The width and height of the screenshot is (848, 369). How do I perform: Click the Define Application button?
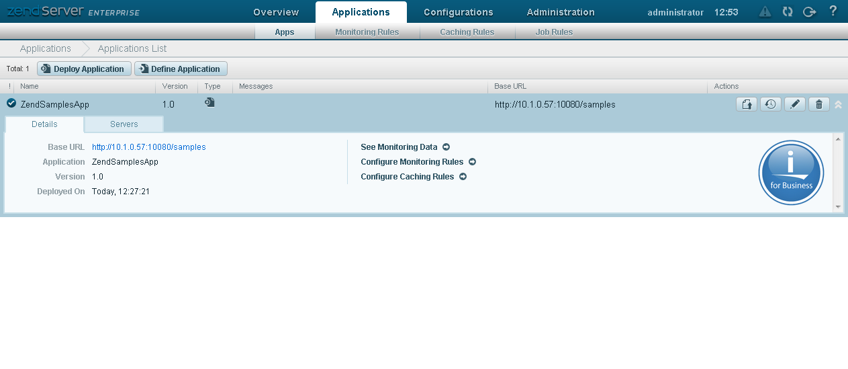coord(181,69)
